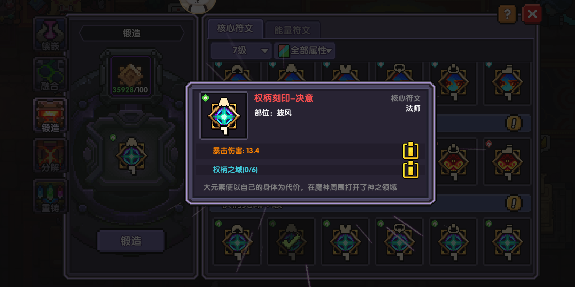575x287 pixels.
Task: Open the 镶嵌 inlay sidebar icon
Action: [50, 34]
